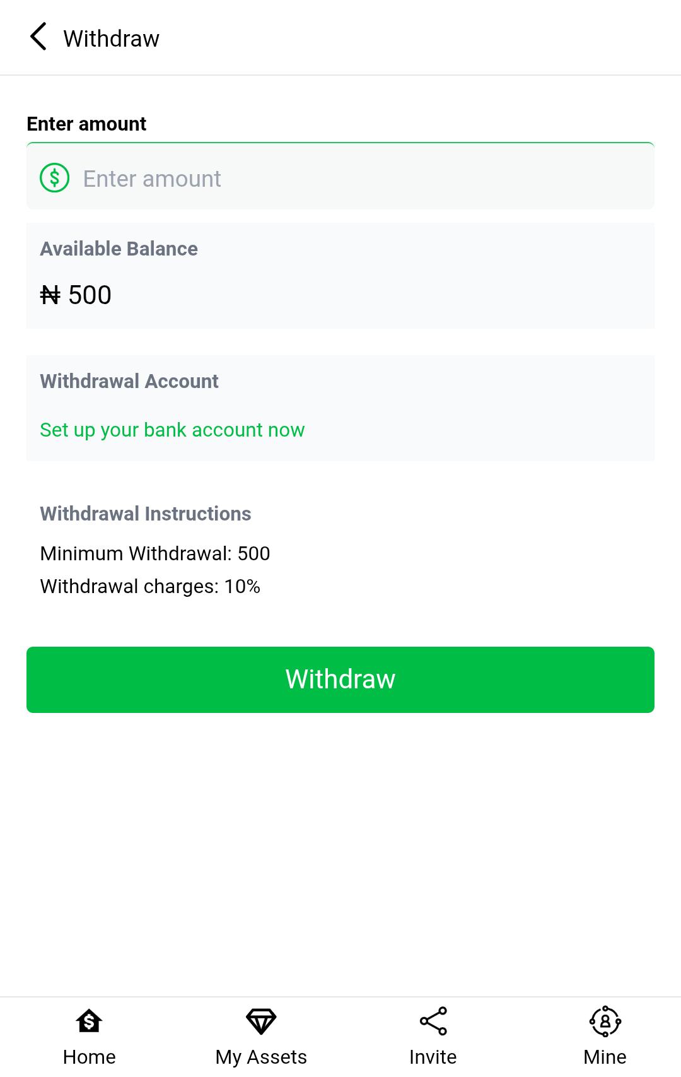Open Mine using the profile icon
The height and width of the screenshot is (1077, 681).
coord(604,1020)
